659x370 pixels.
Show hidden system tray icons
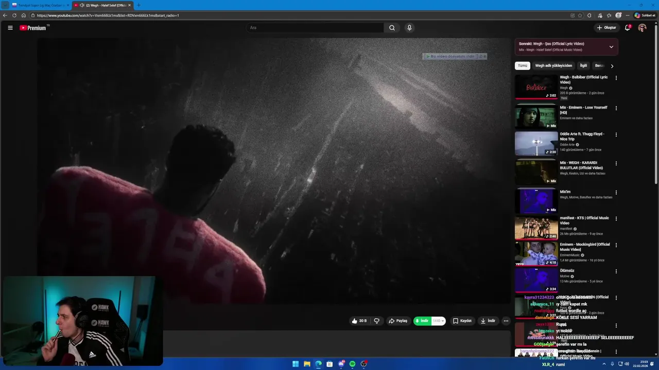coord(604,364)
